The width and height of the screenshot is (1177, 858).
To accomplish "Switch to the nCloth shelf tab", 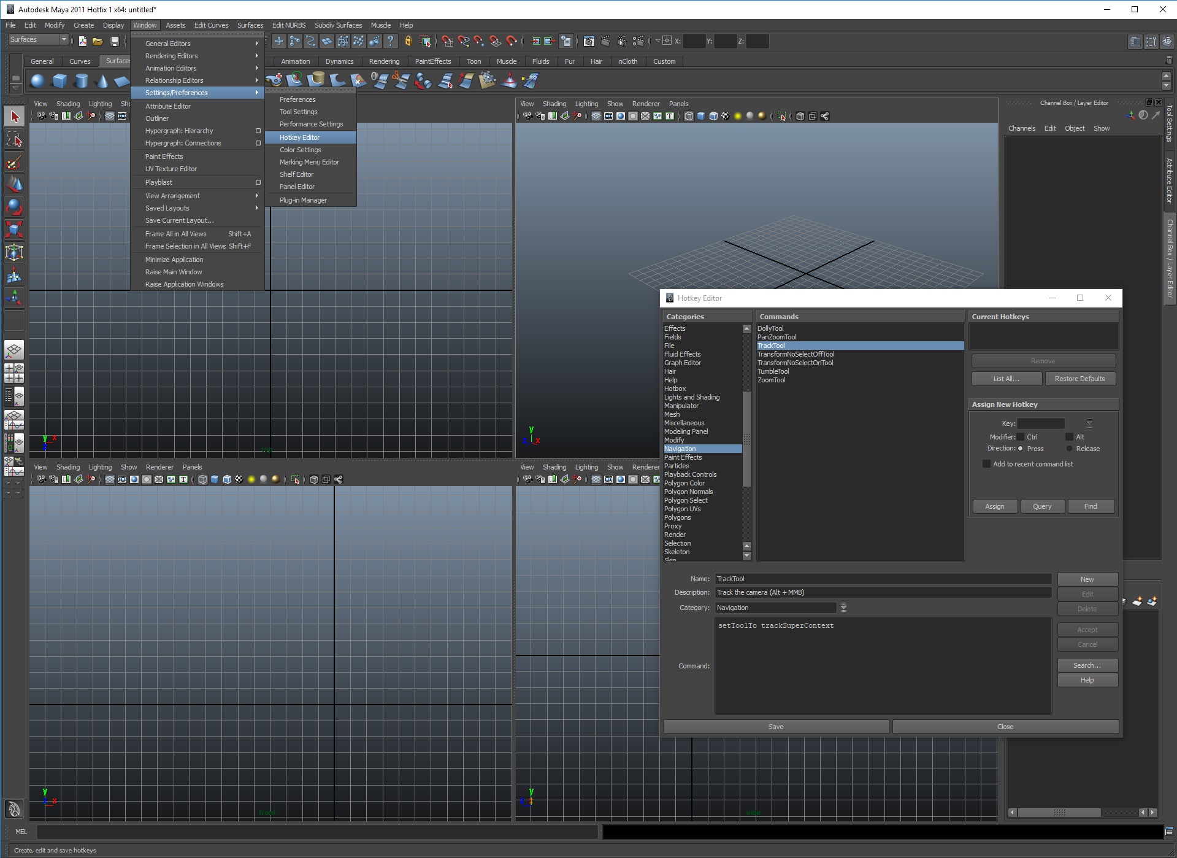I will [627, 61].
